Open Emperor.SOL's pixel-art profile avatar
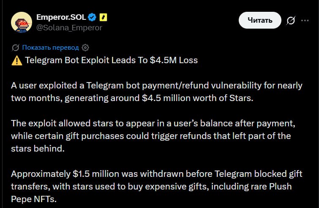Image resolution: width=319 pixels, height=208 pixels. click(x=22, y=22)
